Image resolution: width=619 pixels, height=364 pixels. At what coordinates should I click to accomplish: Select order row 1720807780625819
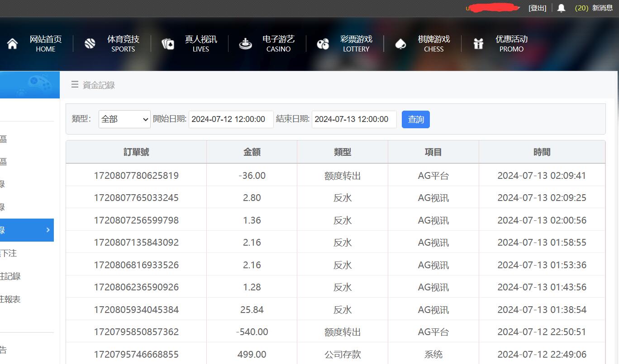[x=136, y=175]
